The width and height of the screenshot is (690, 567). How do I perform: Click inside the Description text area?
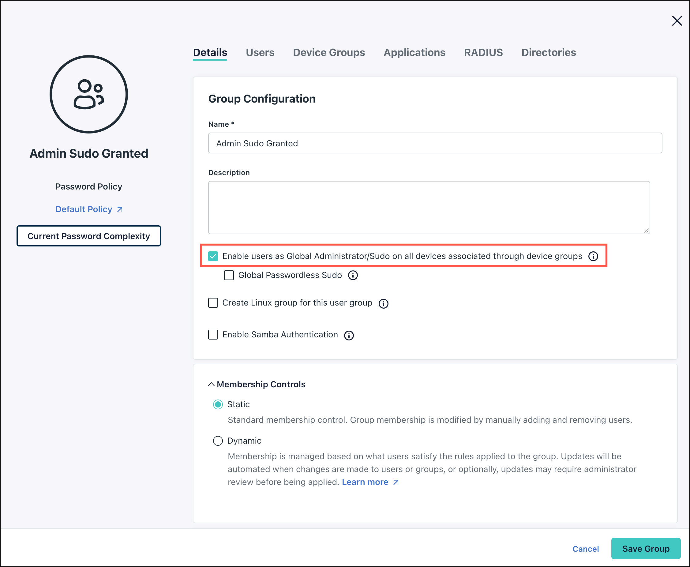[429, 208]
